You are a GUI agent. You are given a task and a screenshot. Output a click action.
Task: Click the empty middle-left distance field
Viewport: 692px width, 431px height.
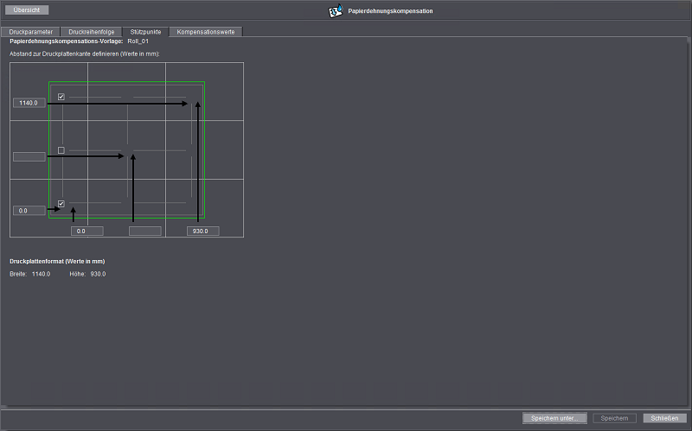(x=29, y=156)
